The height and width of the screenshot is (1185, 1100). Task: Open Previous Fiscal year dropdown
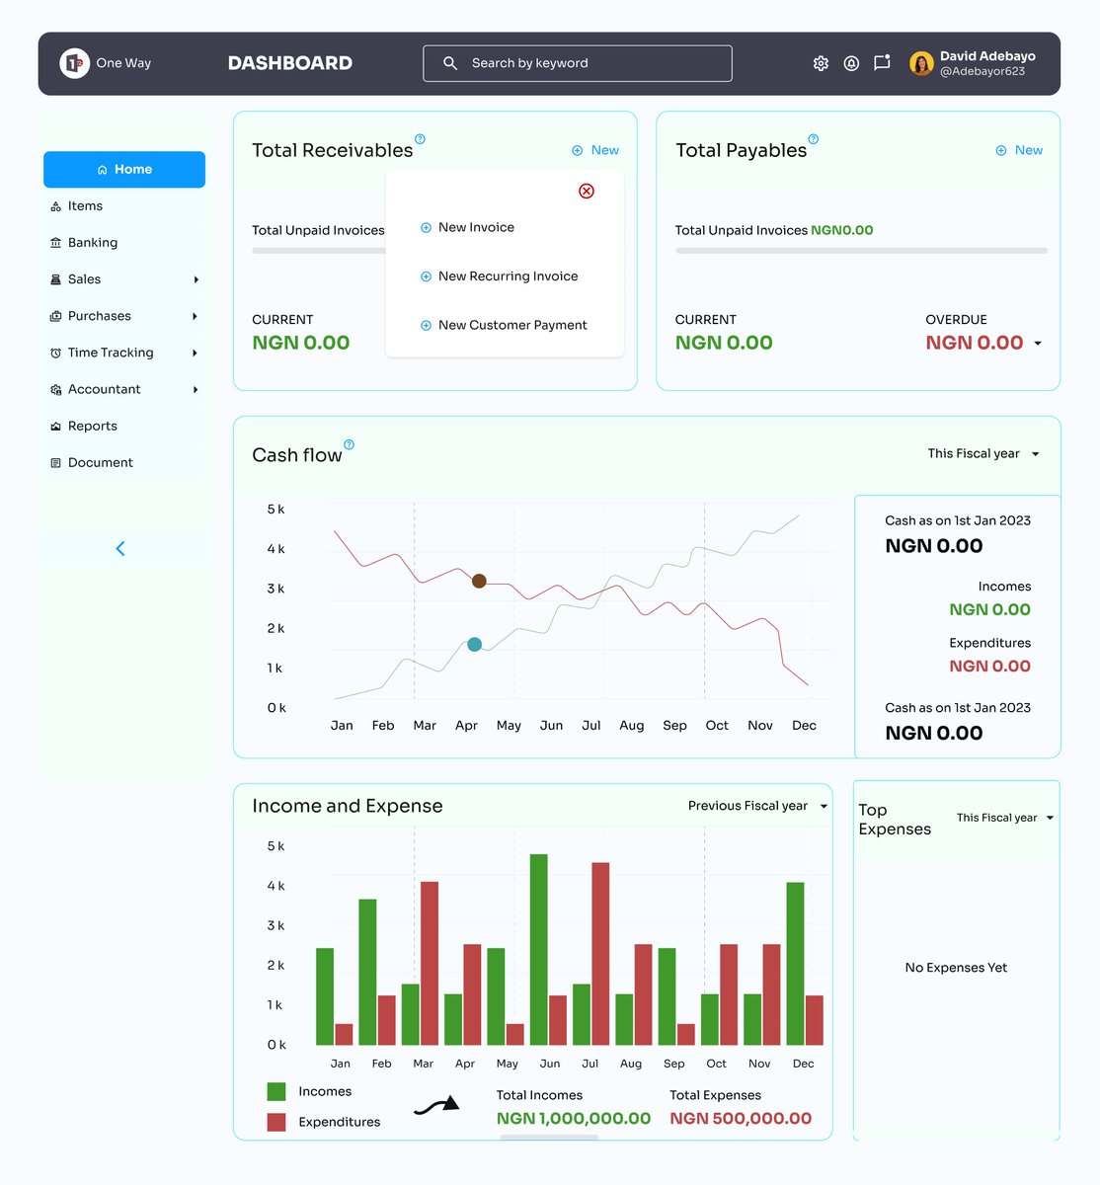(x=757, y=806)
